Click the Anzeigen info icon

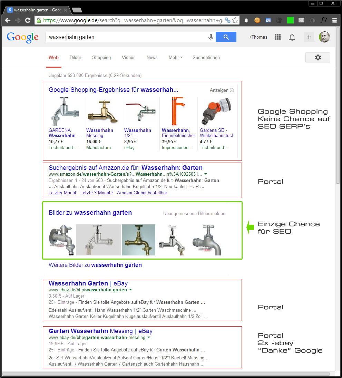[x=232, y=90]
